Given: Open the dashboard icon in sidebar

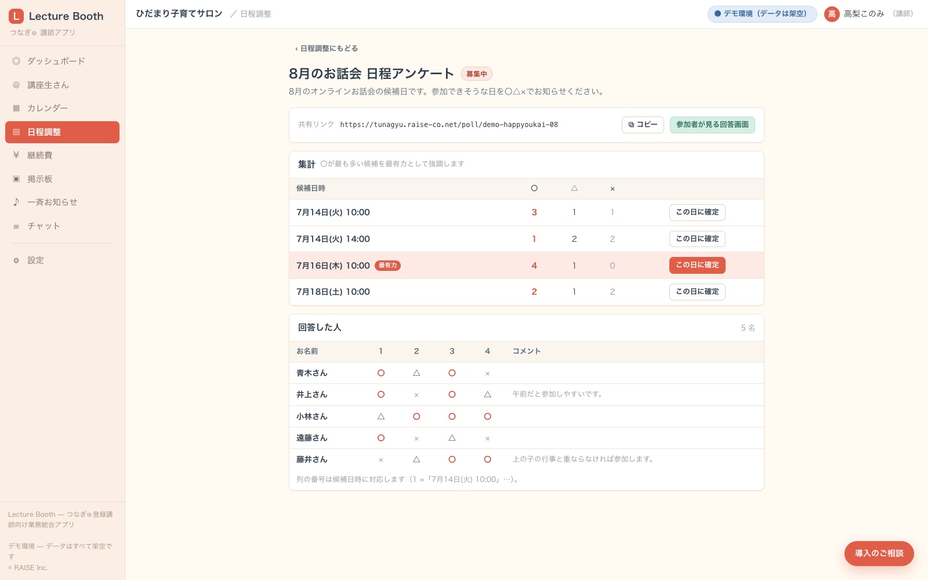Looking at the screenshot, I should [x=16, y=61].
